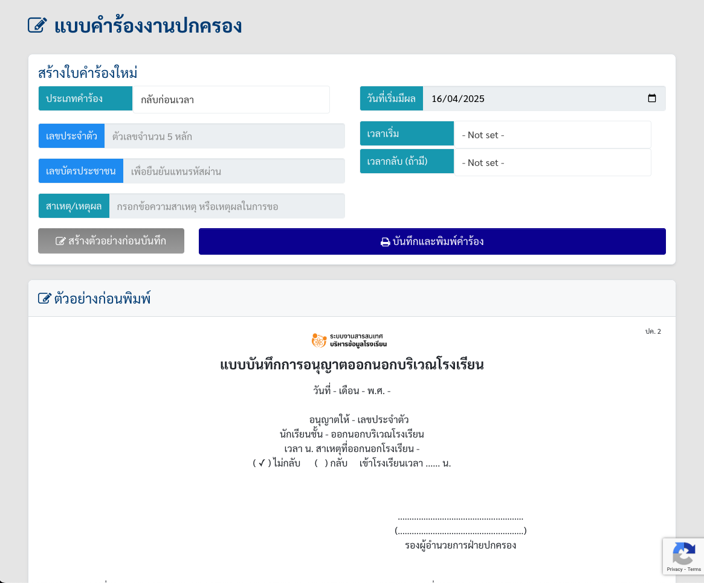Click the edit icon beside ตัวอย่างก่อนพิมพ์ heading
Viewport: 704px width, 583px height.
(x=44, y=298)
